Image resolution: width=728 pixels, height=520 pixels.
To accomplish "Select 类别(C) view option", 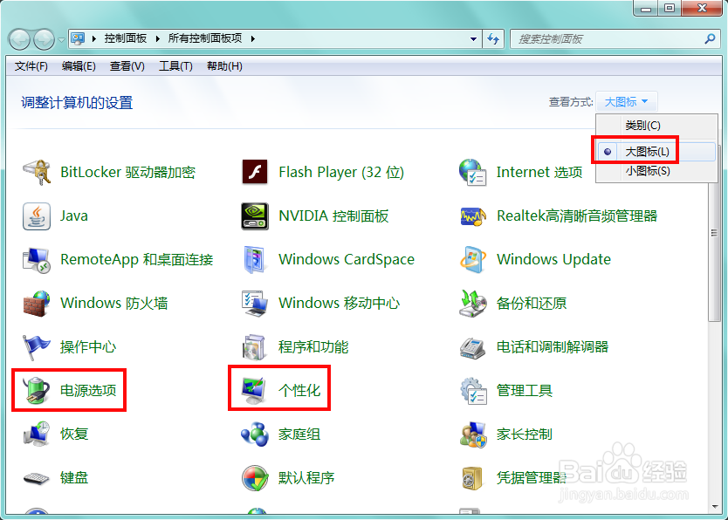I will coord(656,126).
